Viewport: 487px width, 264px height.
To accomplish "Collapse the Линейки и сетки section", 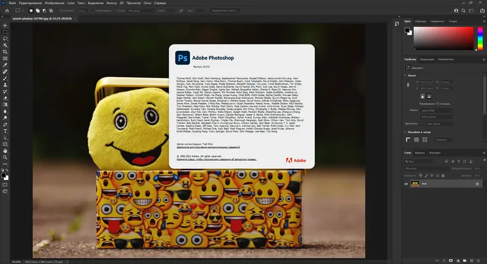I will pyautogui.click(x=405, y=132).
